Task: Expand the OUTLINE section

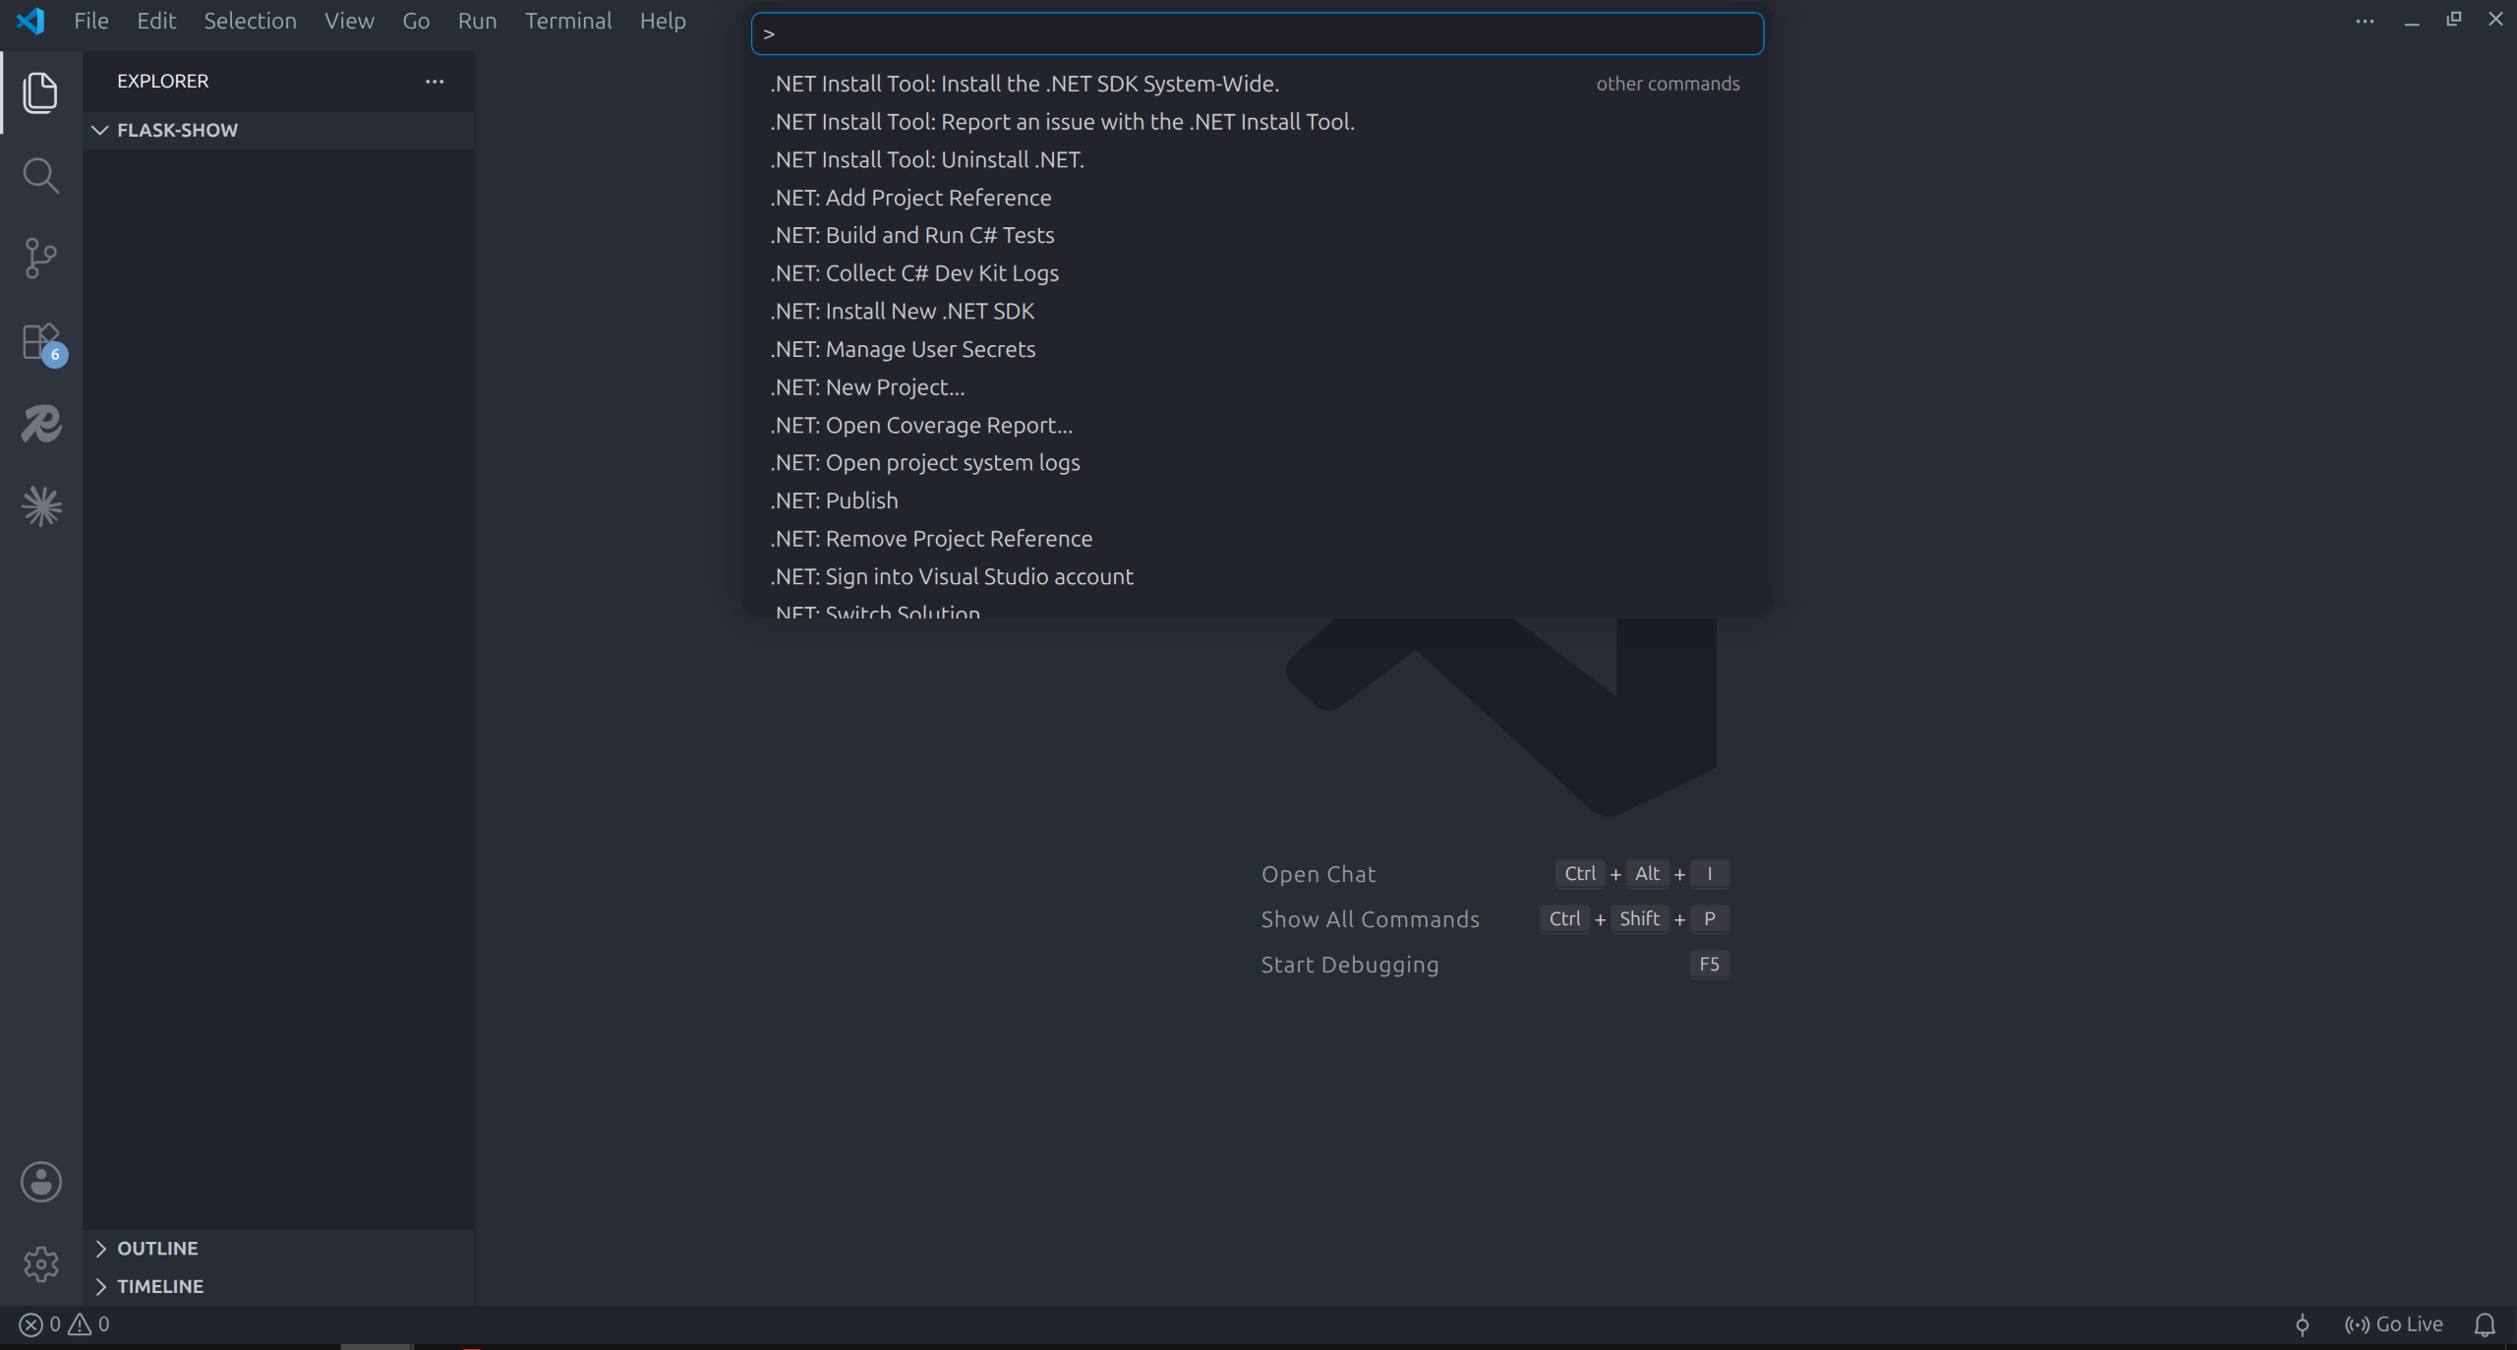Action: 278,1248
